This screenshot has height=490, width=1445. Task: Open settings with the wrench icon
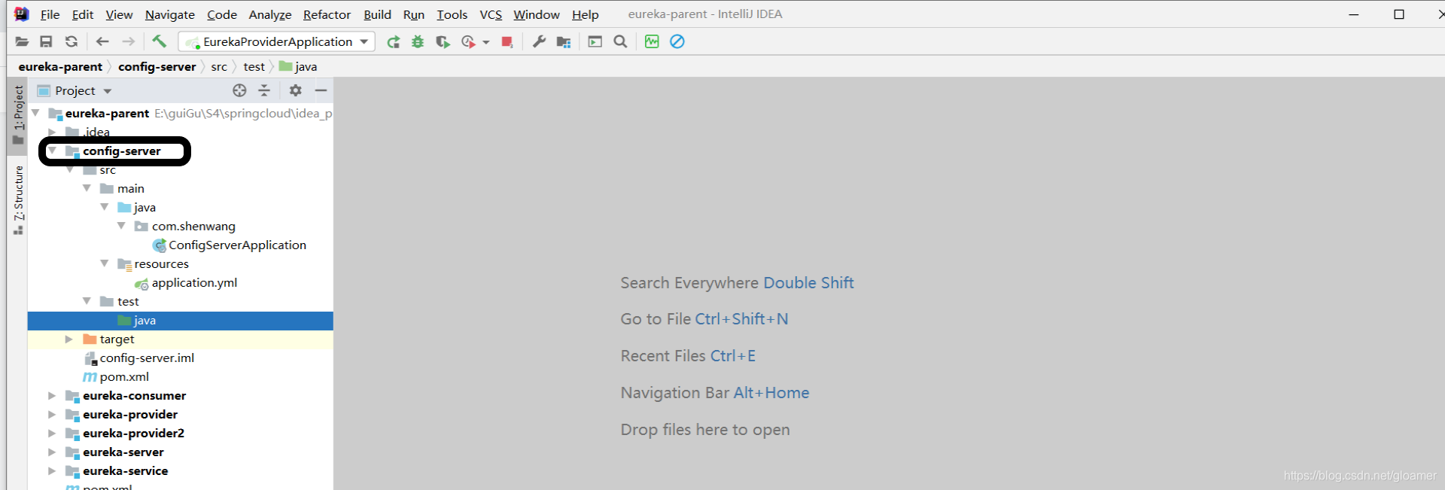pyautogui.click(x=539, y=41)
